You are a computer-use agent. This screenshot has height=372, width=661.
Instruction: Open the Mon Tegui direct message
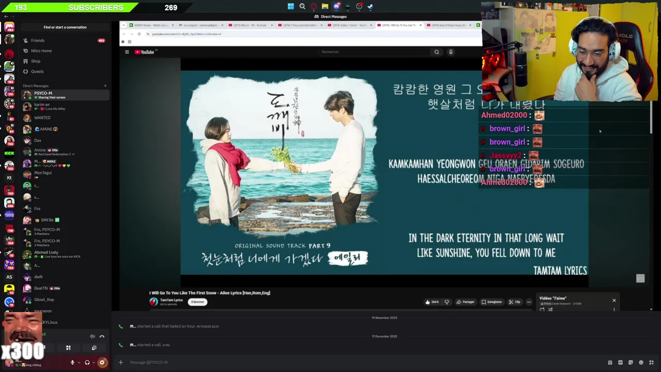click(65, 175)
